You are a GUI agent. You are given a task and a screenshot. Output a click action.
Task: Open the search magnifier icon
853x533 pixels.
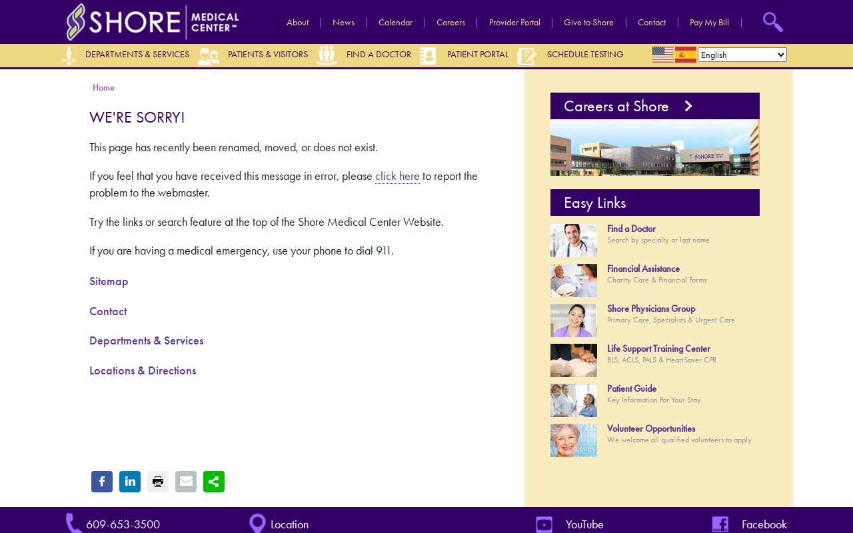pos(772,22)
